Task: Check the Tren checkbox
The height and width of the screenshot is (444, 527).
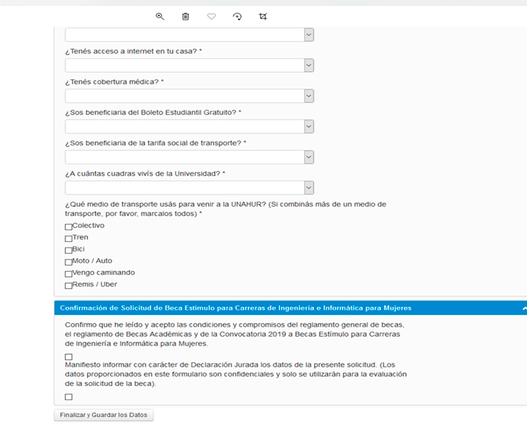Action: click(68, 239)
